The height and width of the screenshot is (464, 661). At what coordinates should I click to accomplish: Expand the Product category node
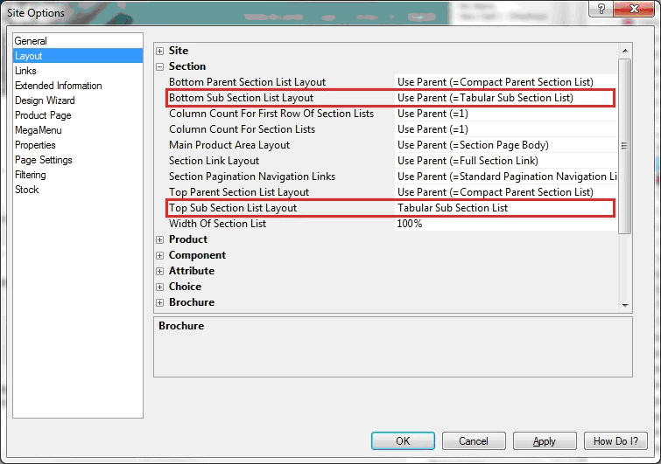159,239
